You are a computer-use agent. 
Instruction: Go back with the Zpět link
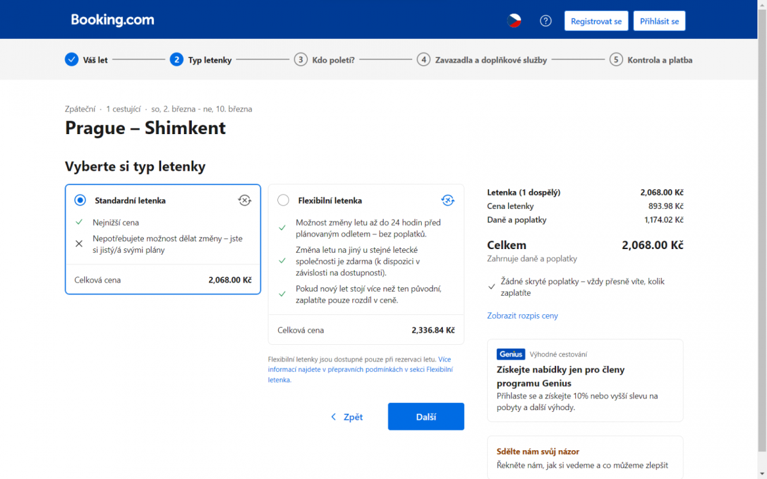point(346,417)
